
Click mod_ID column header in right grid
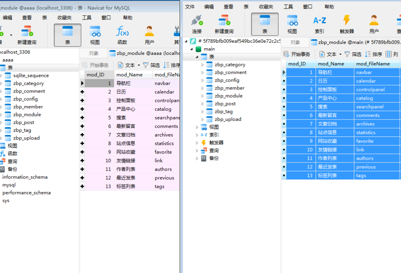pyautogui.click(x=301, y=64)
